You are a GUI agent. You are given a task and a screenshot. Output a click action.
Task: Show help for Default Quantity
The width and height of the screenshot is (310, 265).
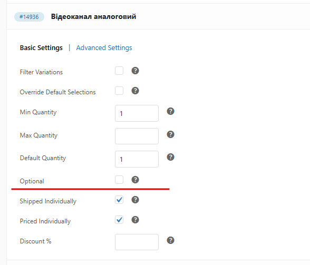170,157
